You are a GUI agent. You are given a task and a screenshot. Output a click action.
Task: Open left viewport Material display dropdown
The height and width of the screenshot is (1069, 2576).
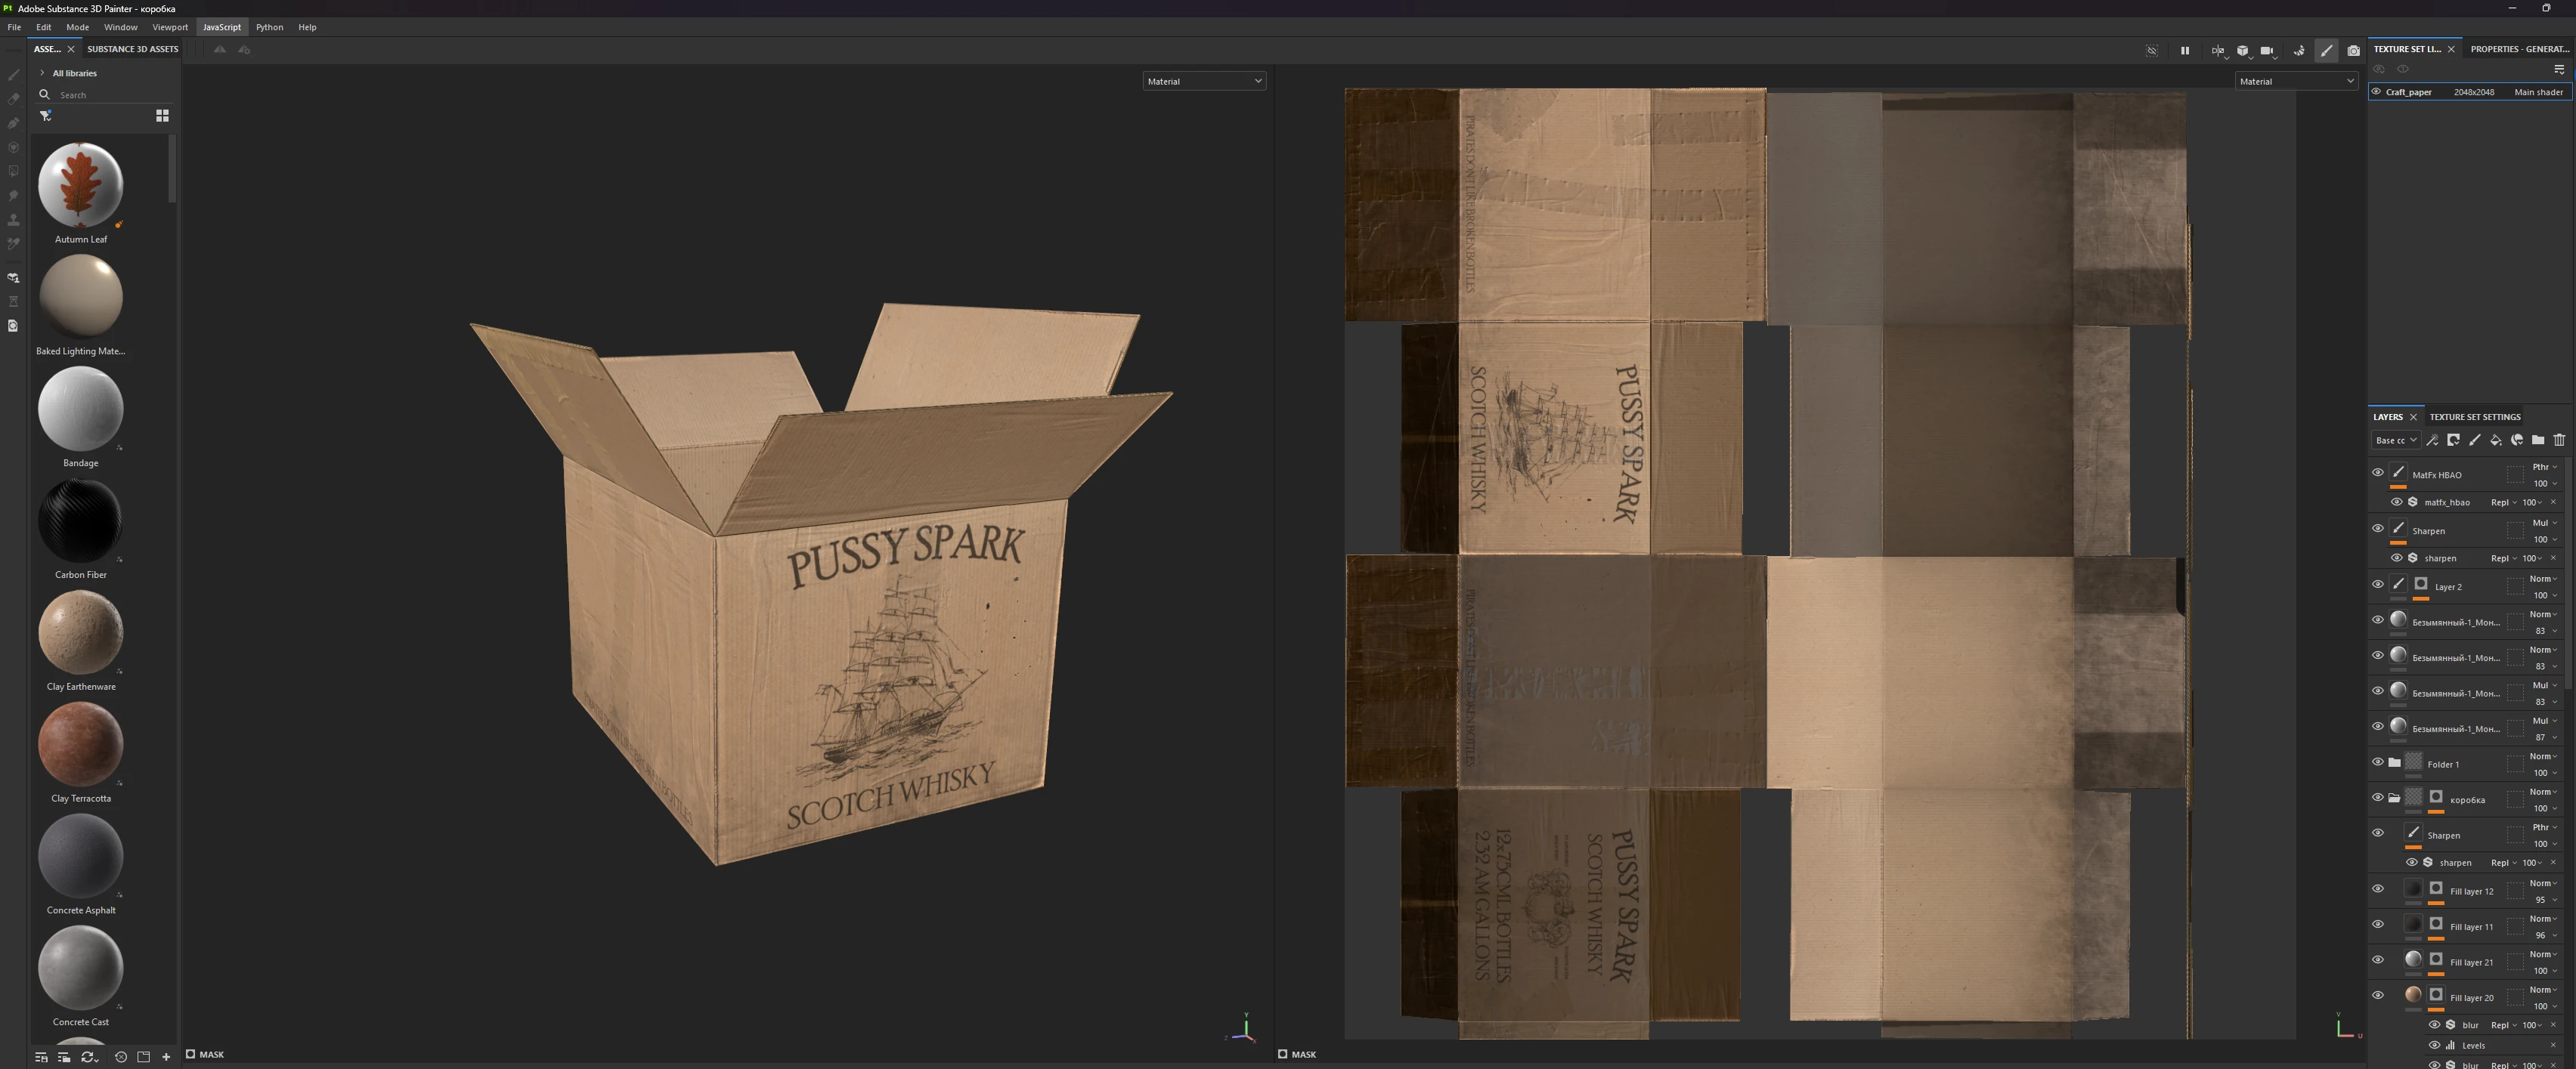click(1203, 81)
